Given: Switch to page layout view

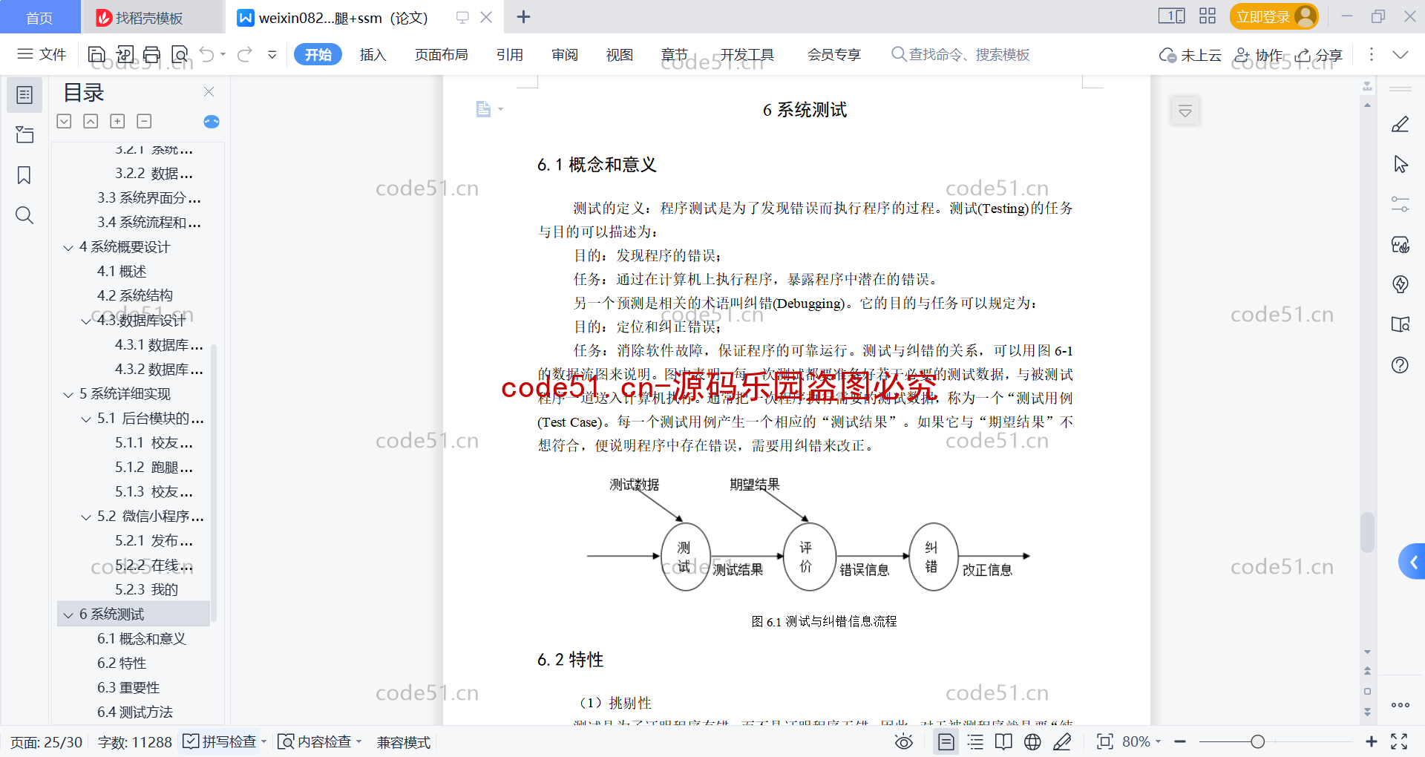Looking at the screenshot, I should [x=946, y=741].
